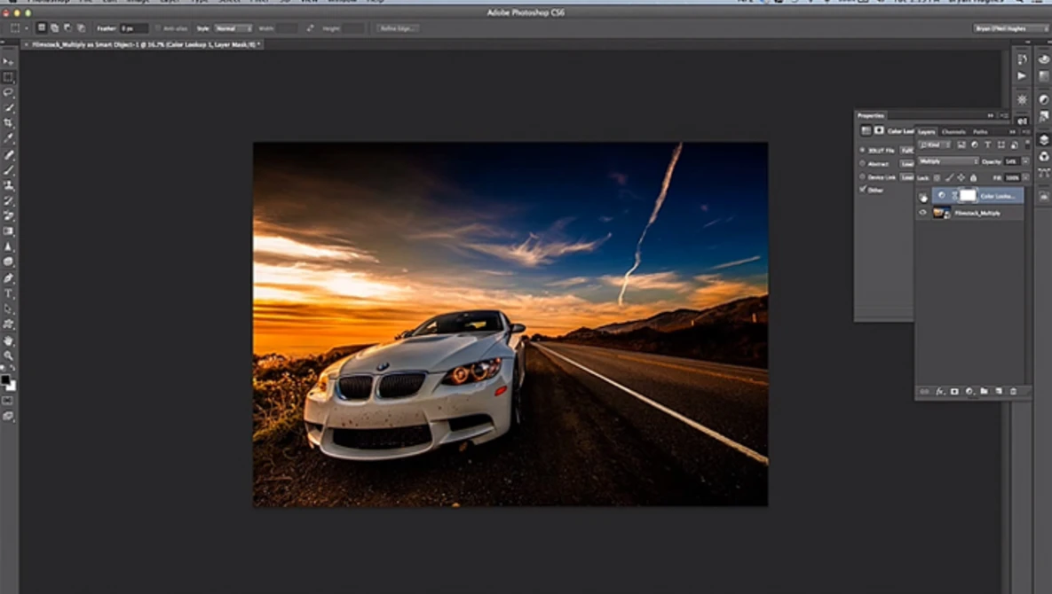1052x594 pixels.
Task: Lock transparent pixels on the layer
Action: tap(937, 177)
